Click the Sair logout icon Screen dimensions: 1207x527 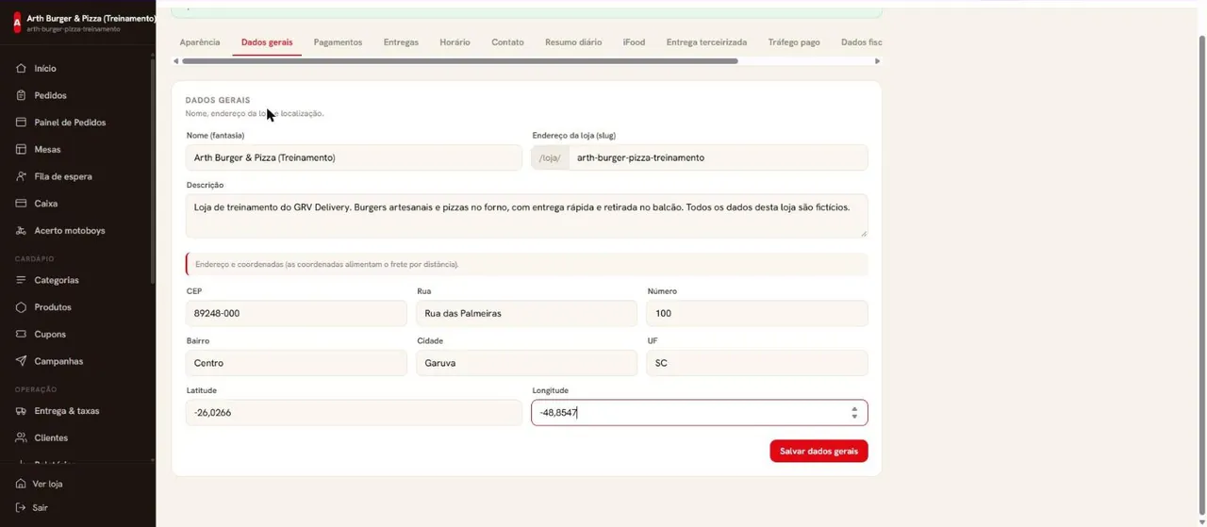coord(21,507)
